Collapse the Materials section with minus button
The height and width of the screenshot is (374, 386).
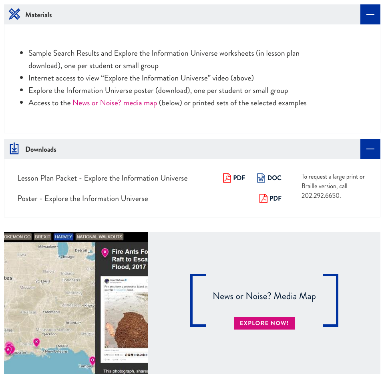(x=370, y=14)
